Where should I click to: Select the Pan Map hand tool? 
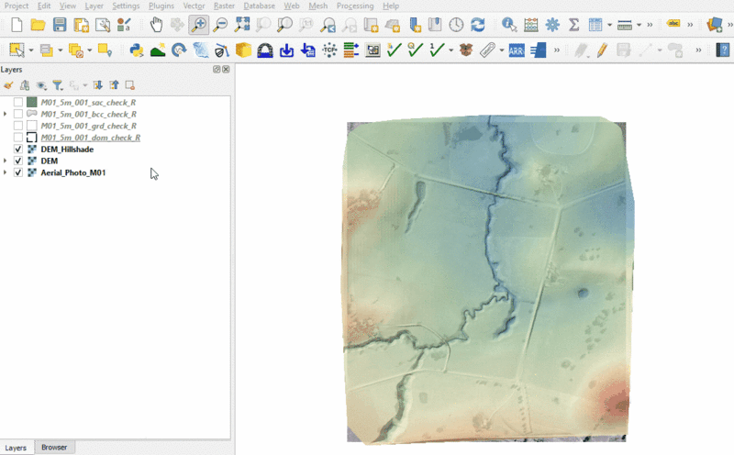click(156, 25)
